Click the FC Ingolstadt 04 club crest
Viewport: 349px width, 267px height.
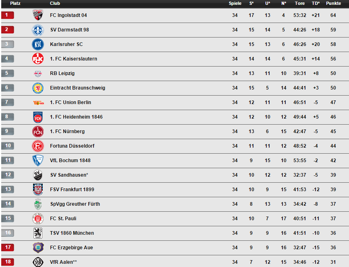[38, 15]
